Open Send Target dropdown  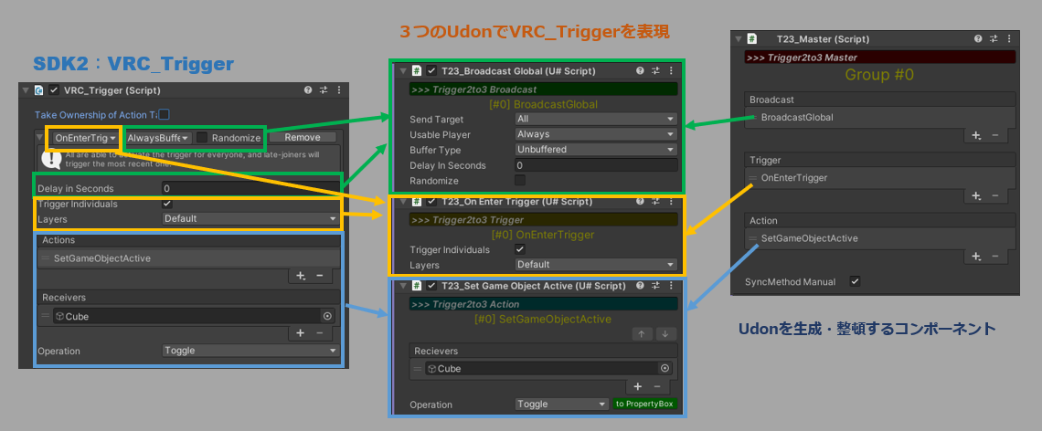[x=596, y=119]
